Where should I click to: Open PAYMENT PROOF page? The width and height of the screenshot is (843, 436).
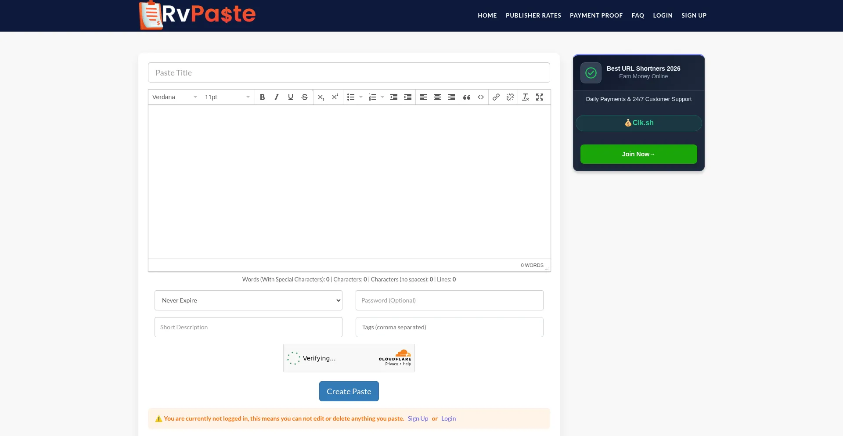(596, 15)
